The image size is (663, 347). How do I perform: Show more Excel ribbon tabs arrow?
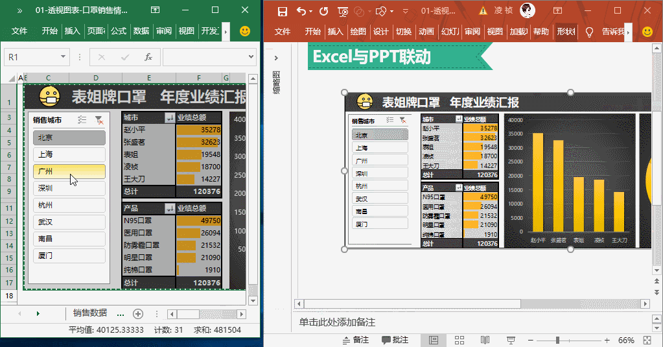tap(226, 31)
